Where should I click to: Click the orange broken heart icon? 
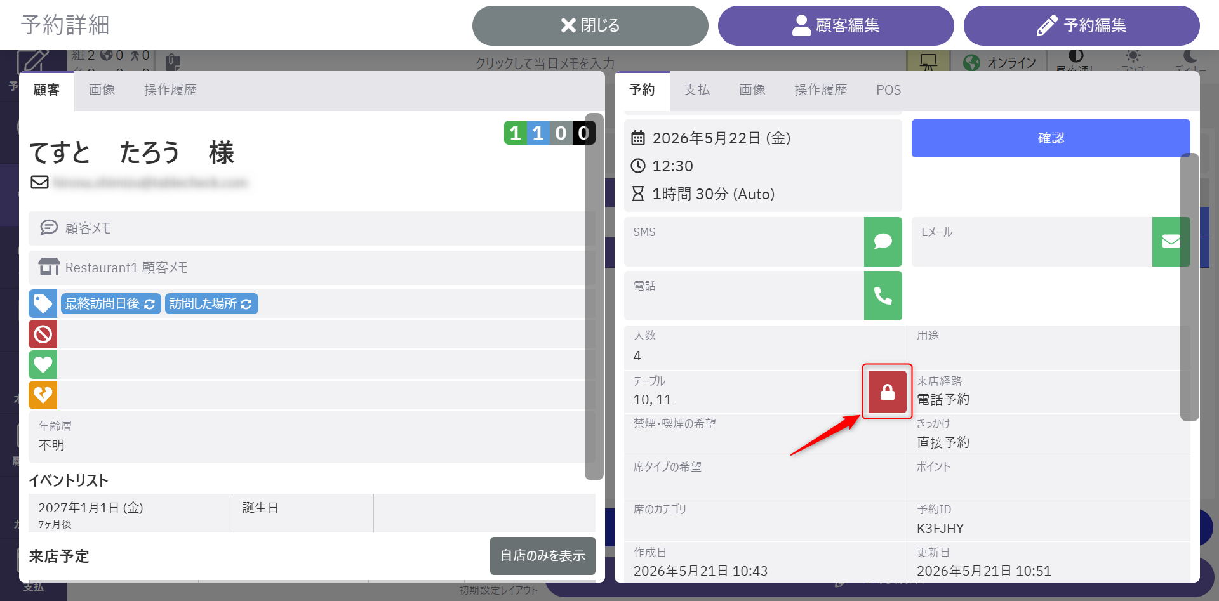pos(43,395)
